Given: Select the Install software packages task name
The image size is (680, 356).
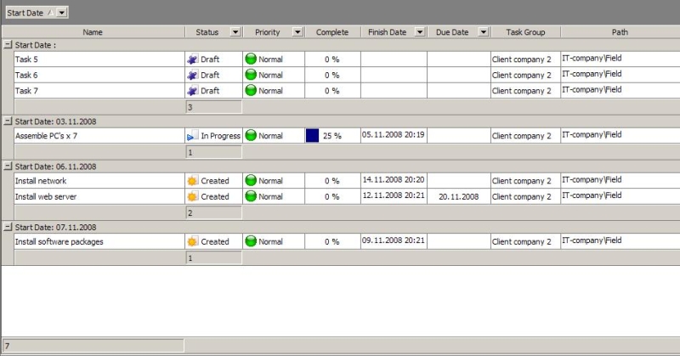Looking at the screenshot, I should click(59, 241).
